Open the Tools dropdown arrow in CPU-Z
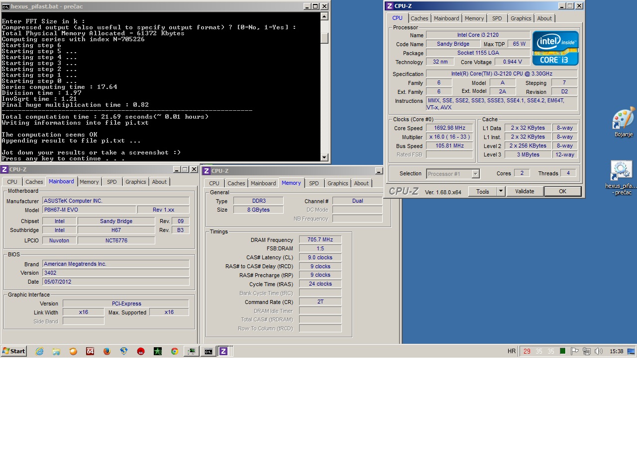 pyautogui.click(x=501, y=191)
